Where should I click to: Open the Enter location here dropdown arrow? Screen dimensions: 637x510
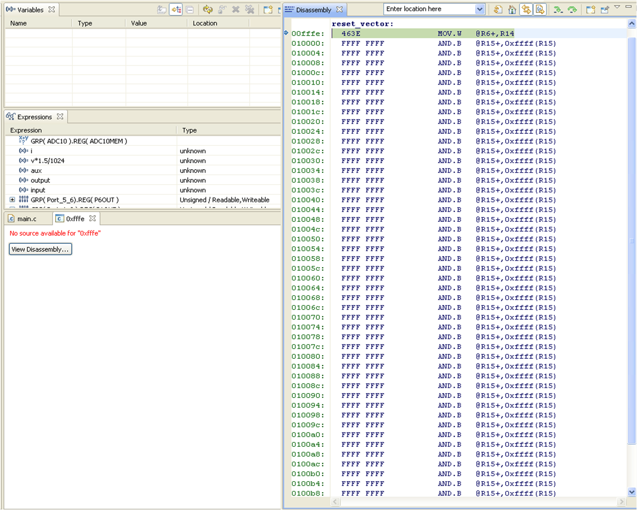[x=479, y=9]
